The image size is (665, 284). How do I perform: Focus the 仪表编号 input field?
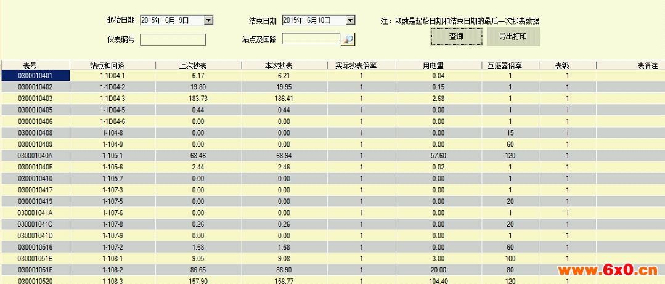pos(173,39)
